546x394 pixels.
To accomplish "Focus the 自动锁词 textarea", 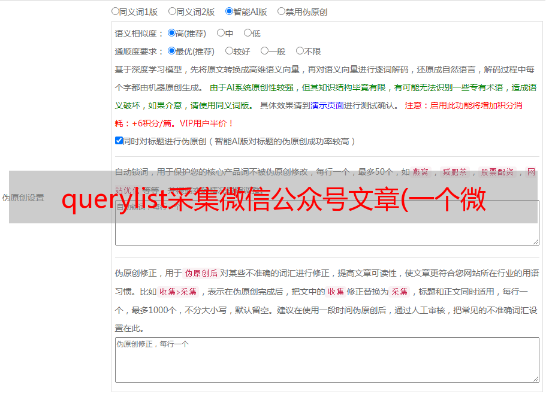I will point(327,223).
